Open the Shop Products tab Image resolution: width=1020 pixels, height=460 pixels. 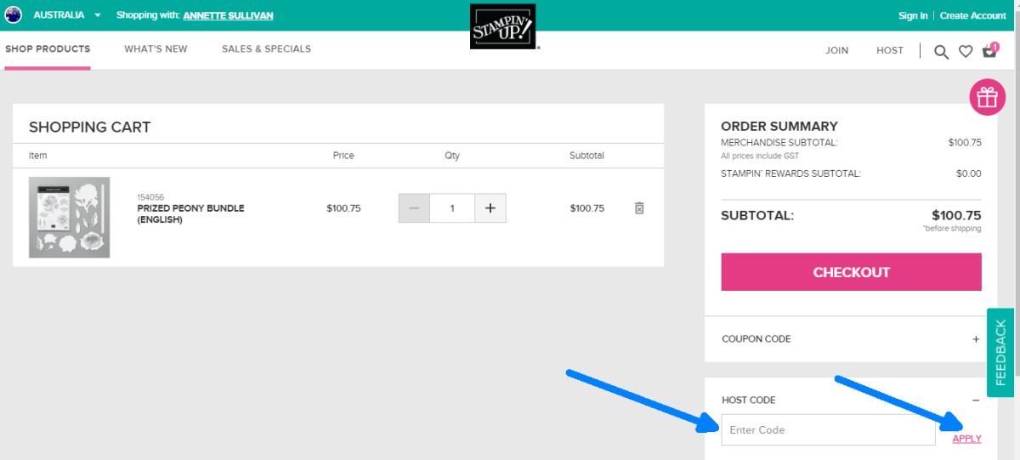coord(48,49)
